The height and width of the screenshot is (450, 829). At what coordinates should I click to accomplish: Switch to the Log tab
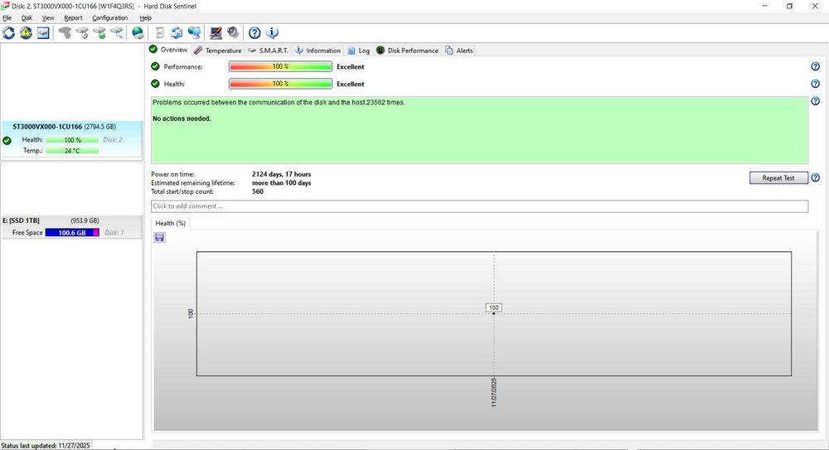(x=358, y=51)
